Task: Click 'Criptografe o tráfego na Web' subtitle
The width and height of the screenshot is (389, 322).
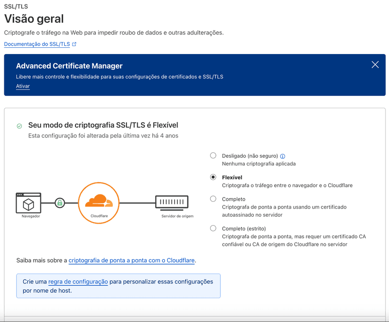Action: click(x=114, y=33)
